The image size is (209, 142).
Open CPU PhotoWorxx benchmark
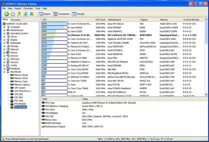pyautogui.click(x=22, y=91)
